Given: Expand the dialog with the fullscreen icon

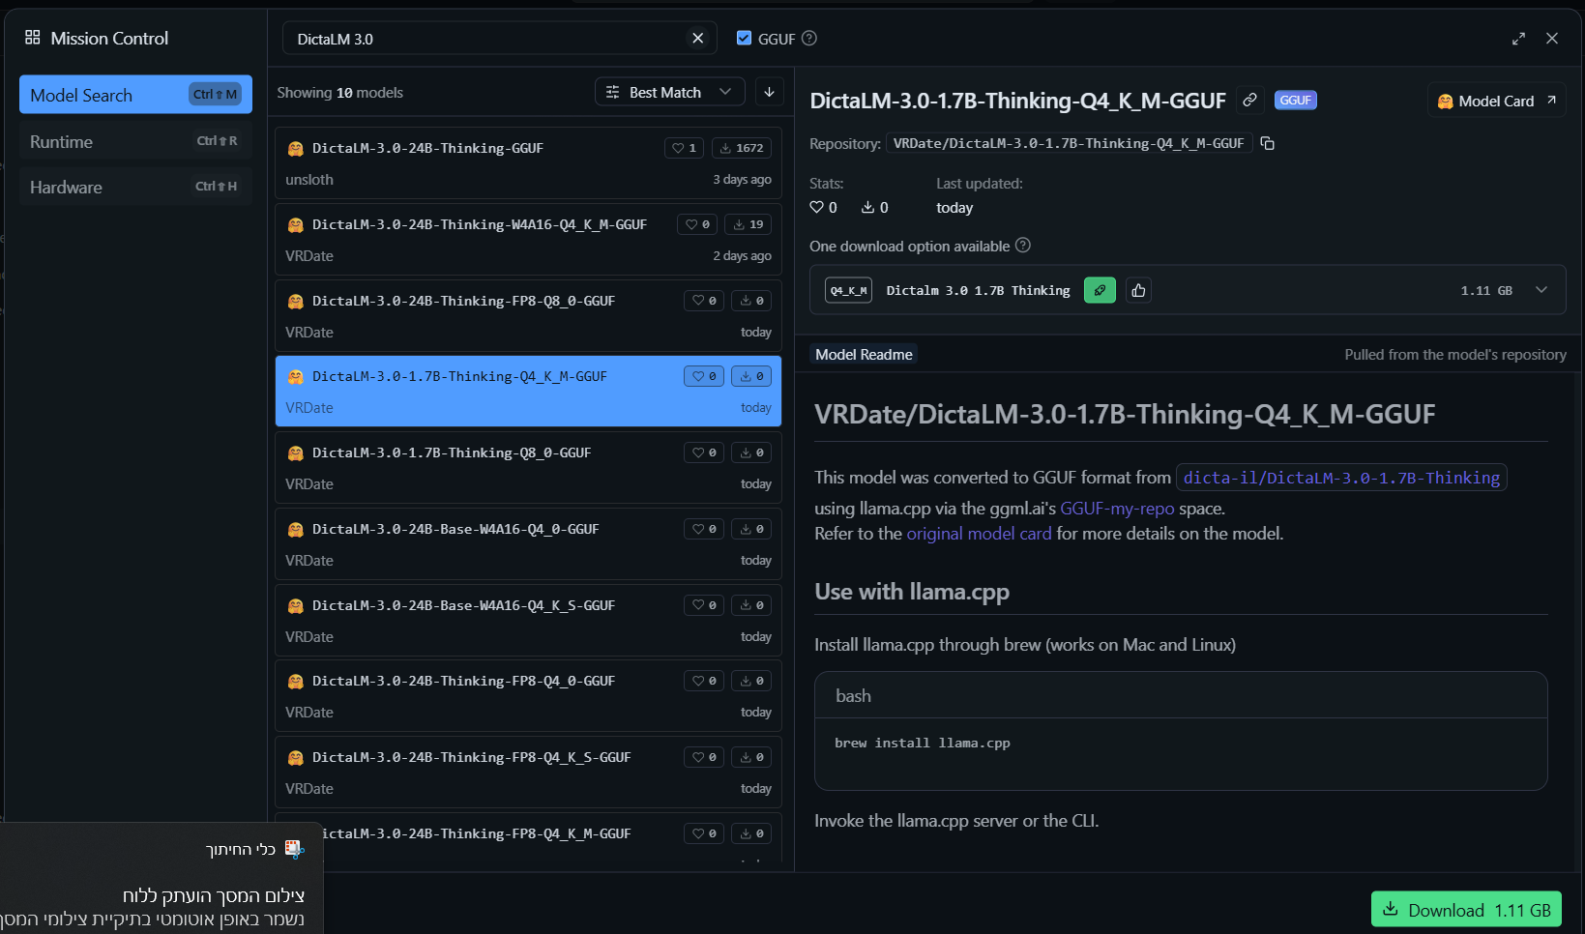Looking at the screenshot, I should (1518, 39).
